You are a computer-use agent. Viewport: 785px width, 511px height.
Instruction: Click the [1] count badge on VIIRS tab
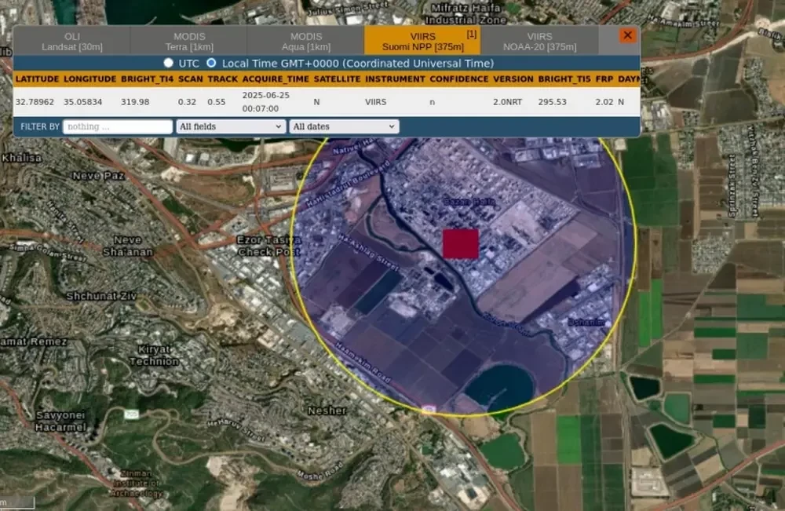pyautogui.click(x=471, y=34)
